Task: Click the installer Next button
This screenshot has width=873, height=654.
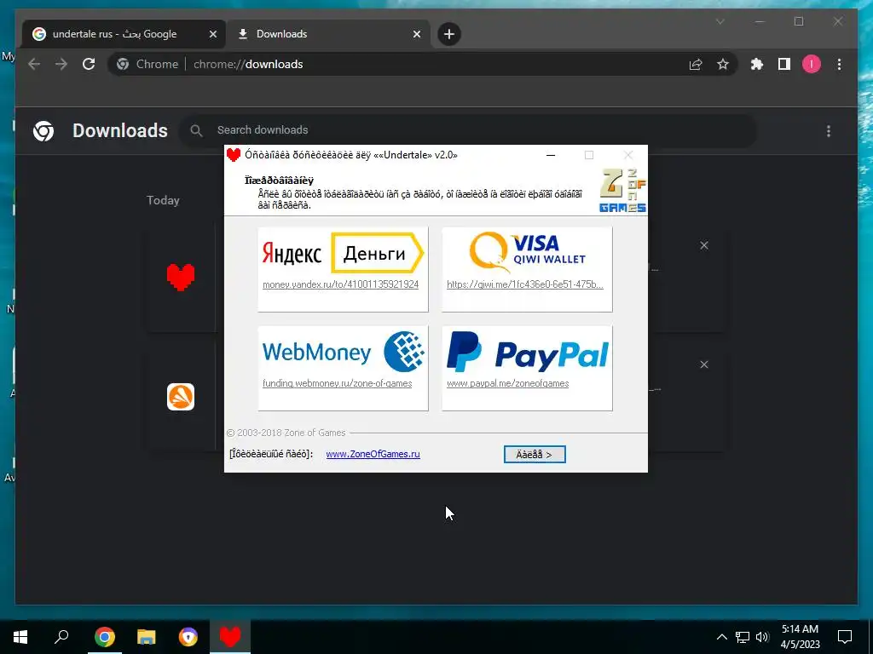Action: [535, 455]
